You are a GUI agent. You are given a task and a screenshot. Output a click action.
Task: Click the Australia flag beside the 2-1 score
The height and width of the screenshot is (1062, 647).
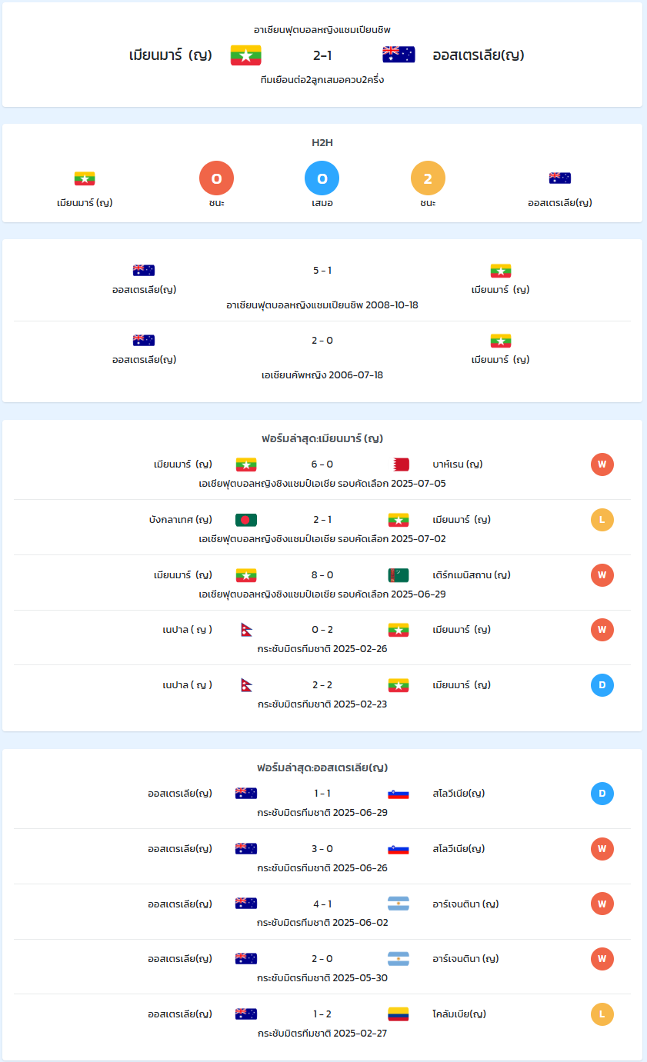coord(399,55)
